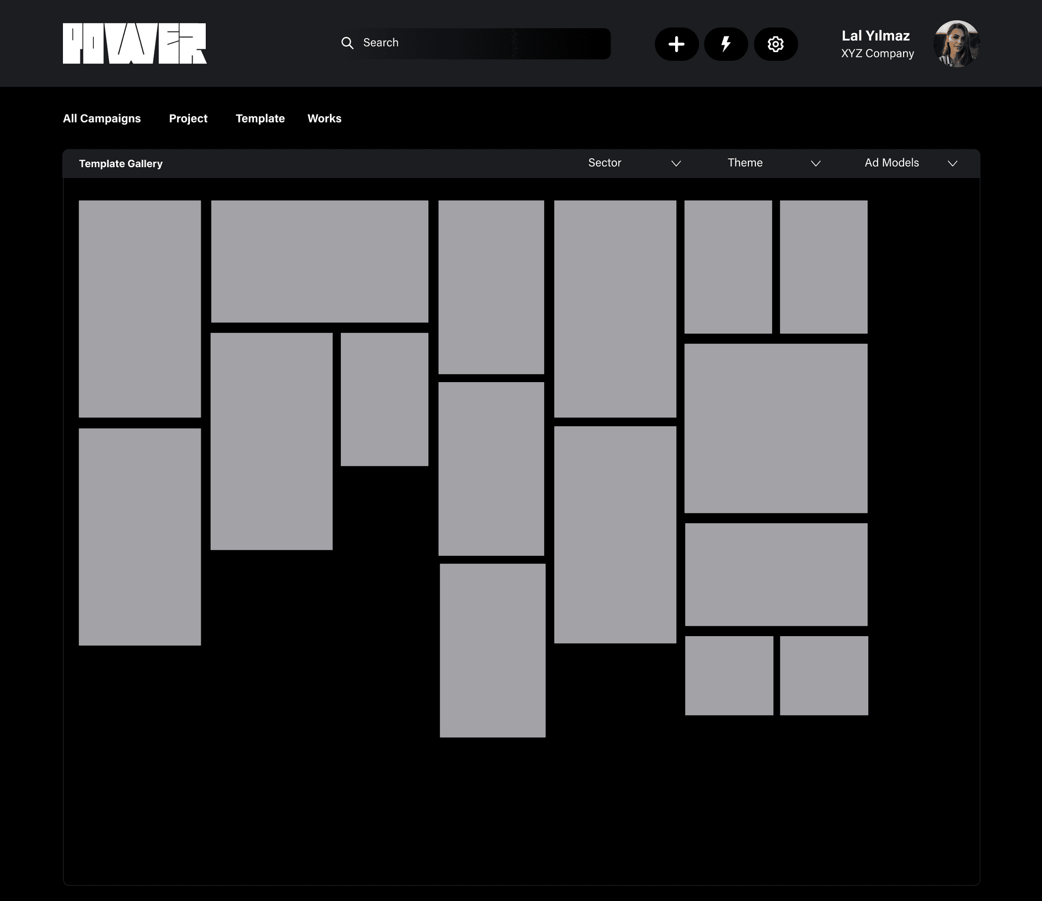This screenshot has height=901, width=1042.
Task: Select the Template tab
Action: 260,118
